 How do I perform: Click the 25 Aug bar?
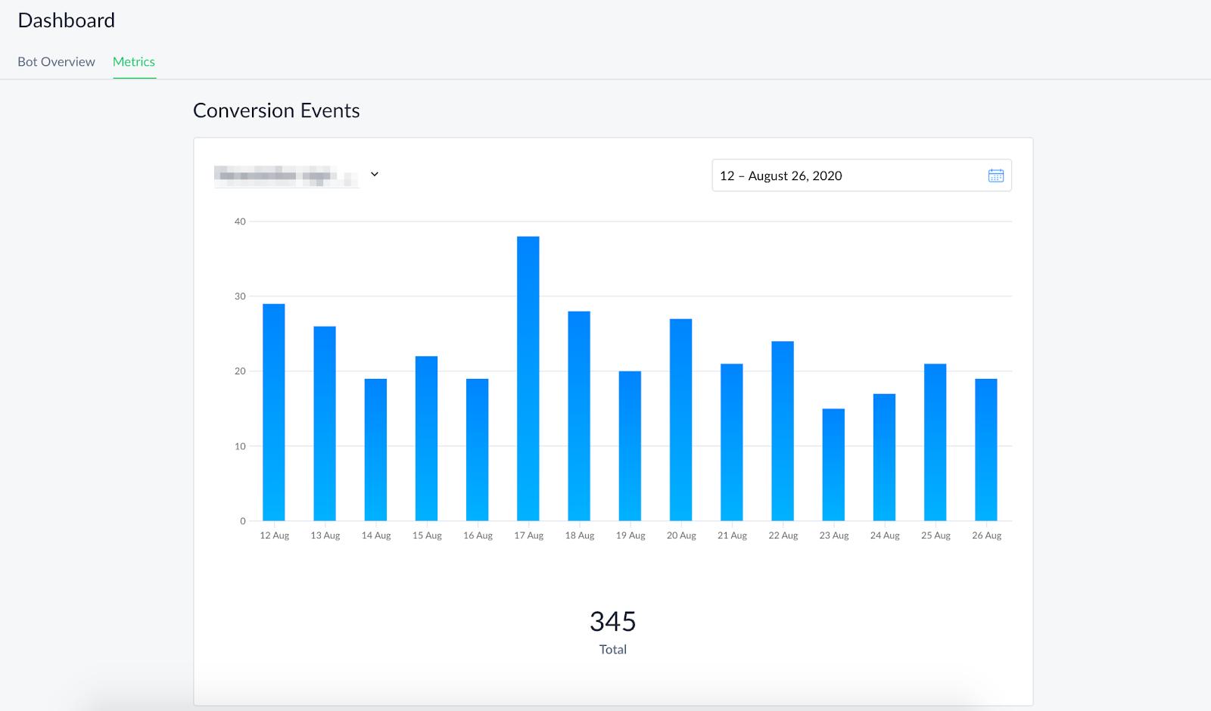935,442
